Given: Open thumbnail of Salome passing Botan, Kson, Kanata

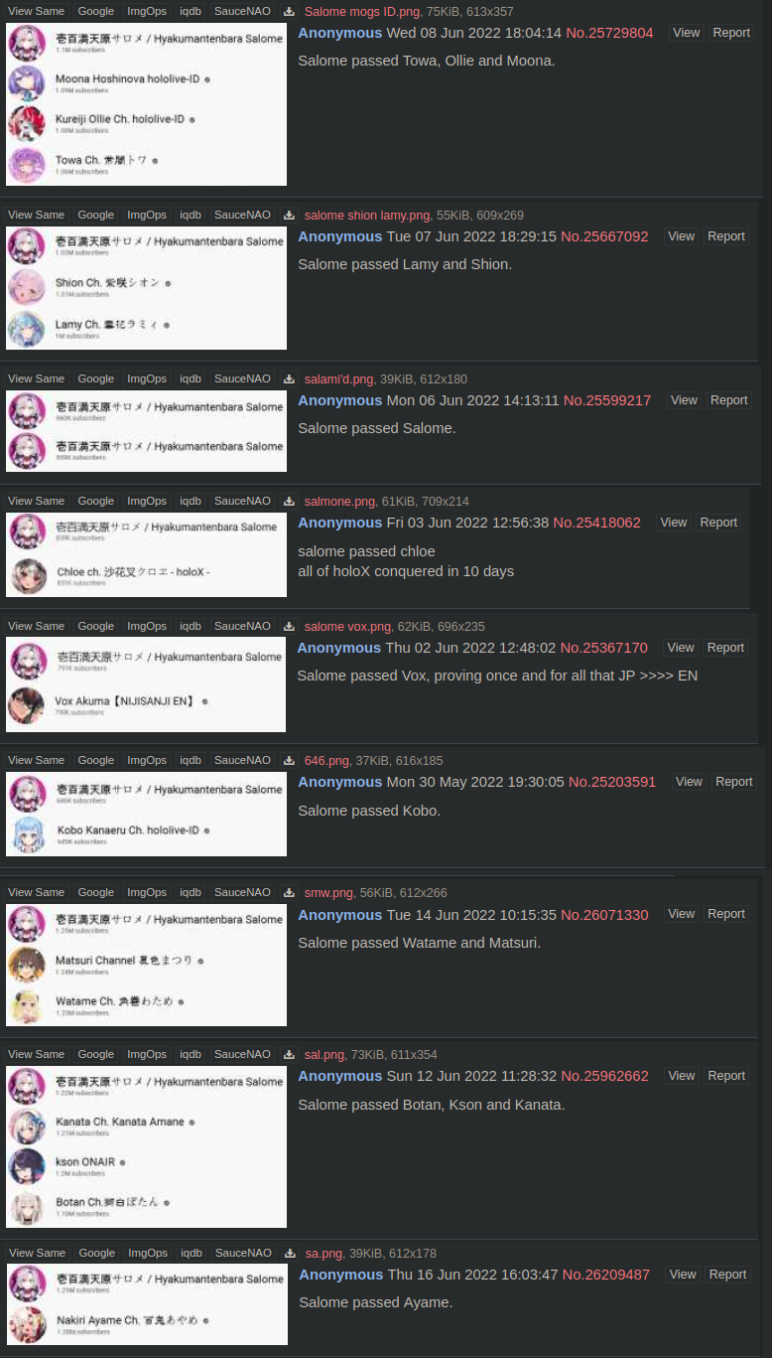Looking at the screenshot, I should [x=146, y=1147].
